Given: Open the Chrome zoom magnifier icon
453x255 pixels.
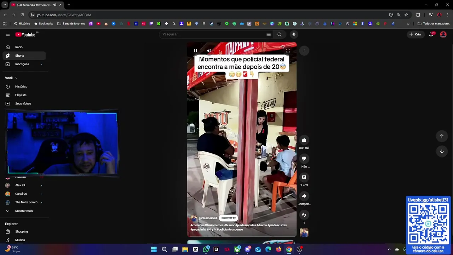Looking at the screenshot, I should pos(398,15).
